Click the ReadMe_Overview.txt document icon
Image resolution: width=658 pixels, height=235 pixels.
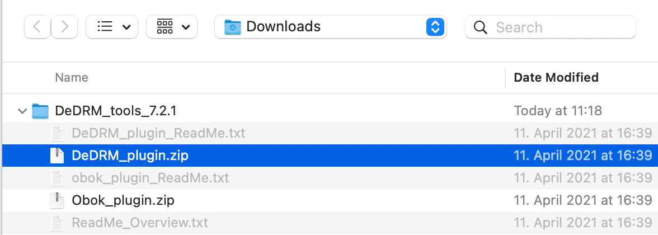(57, 223)
